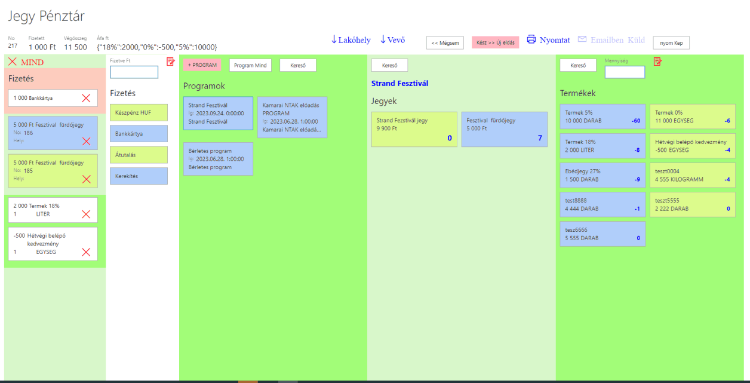
Task: Delete the ticket numbered 186
Action: 86,141
